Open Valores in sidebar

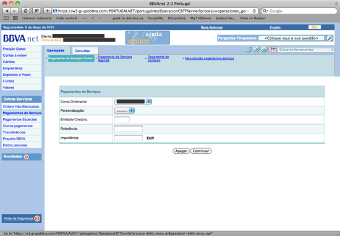click(9, 88)
